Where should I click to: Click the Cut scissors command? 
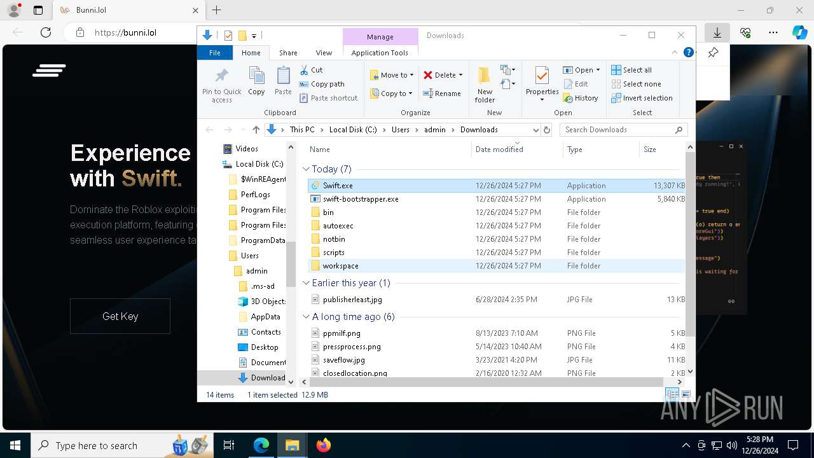(x=312, y=70)
